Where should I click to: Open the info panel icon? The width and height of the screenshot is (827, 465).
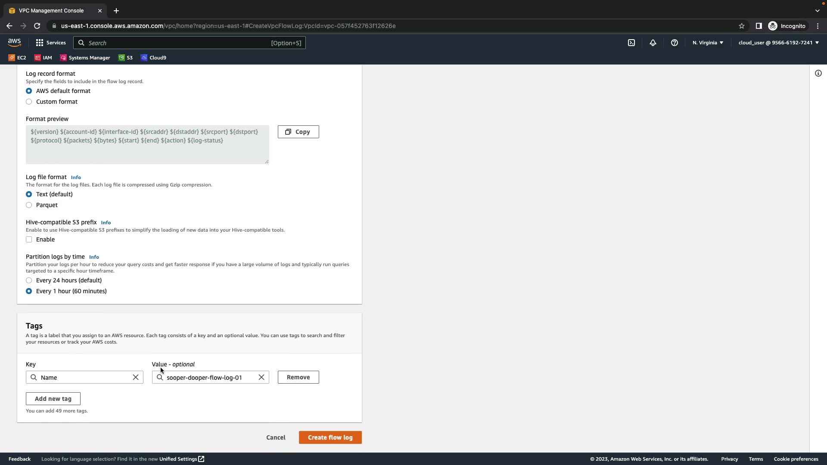(818, 73)
